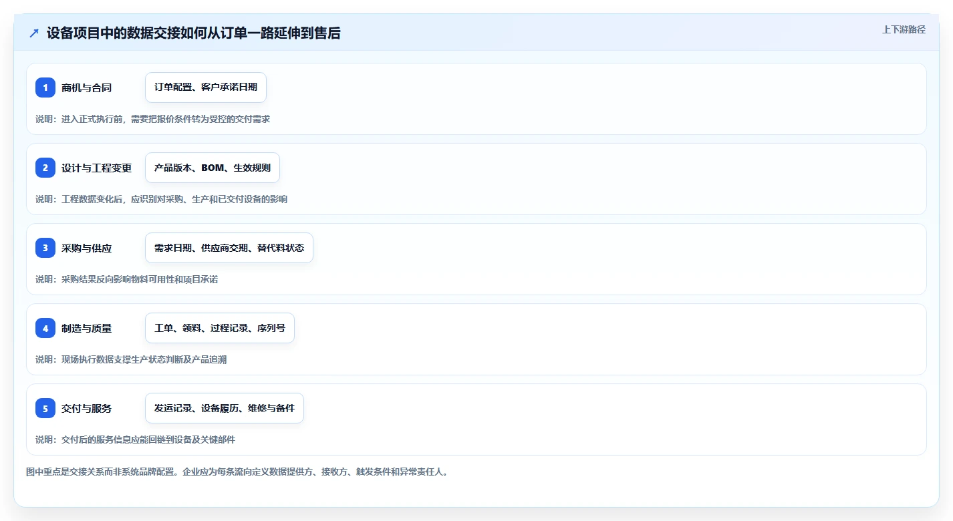Click the arrow icon beside the title
This screenshot has width=953, height=521.
tap(34, 33)
